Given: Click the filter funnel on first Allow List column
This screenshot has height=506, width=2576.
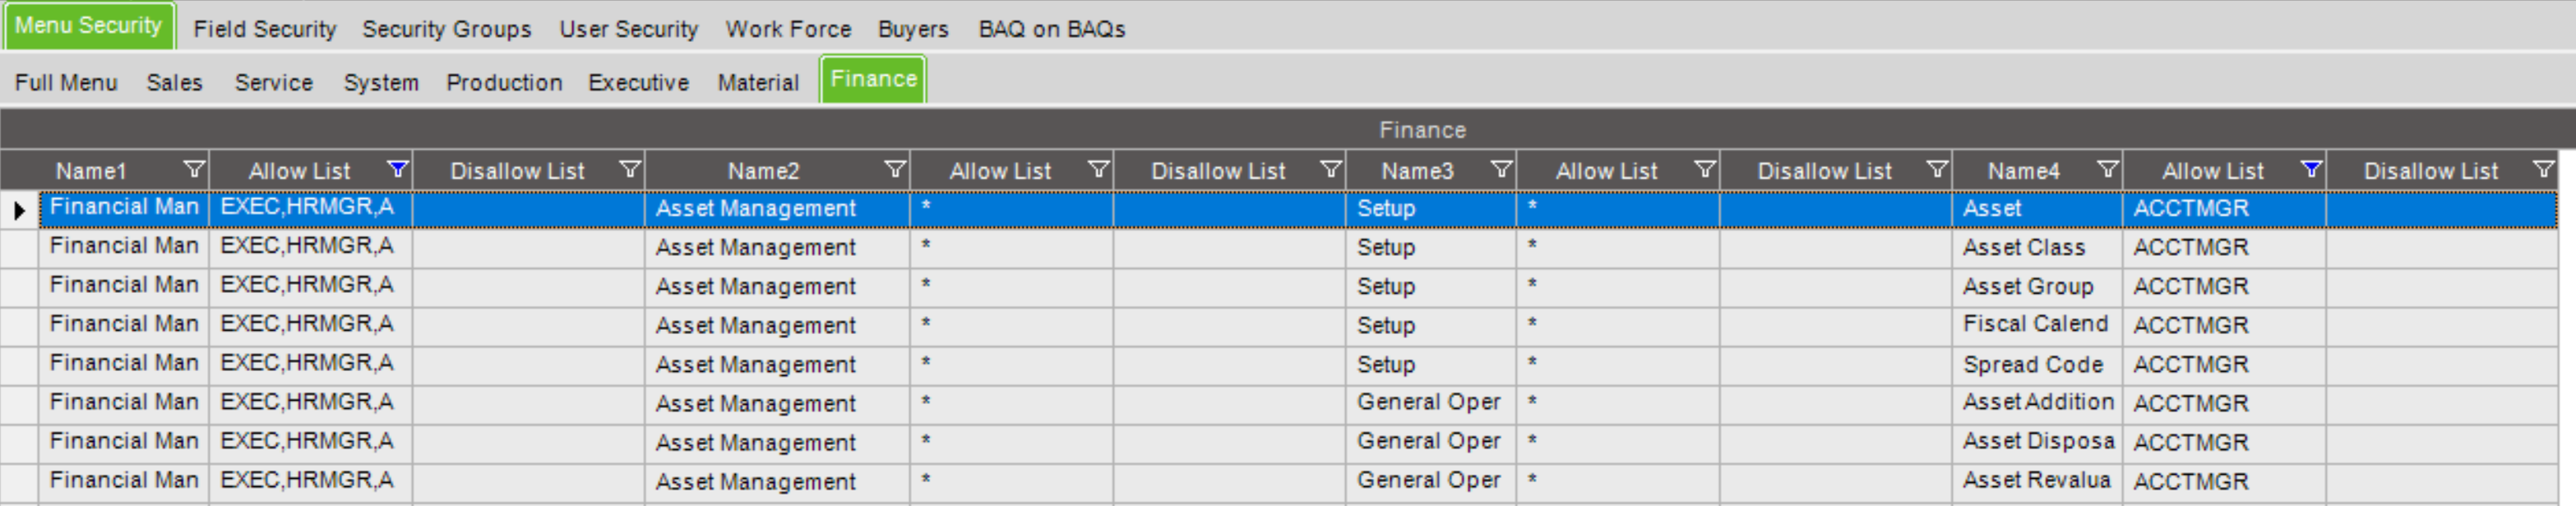Looking at the screenshot, I should tap(398, 170).
